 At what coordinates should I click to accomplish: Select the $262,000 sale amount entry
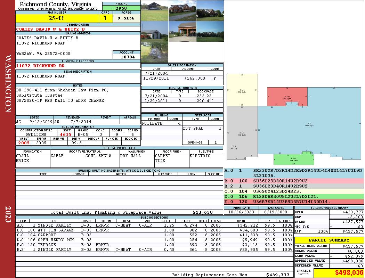pyautogui.click(x=195, y=78)
